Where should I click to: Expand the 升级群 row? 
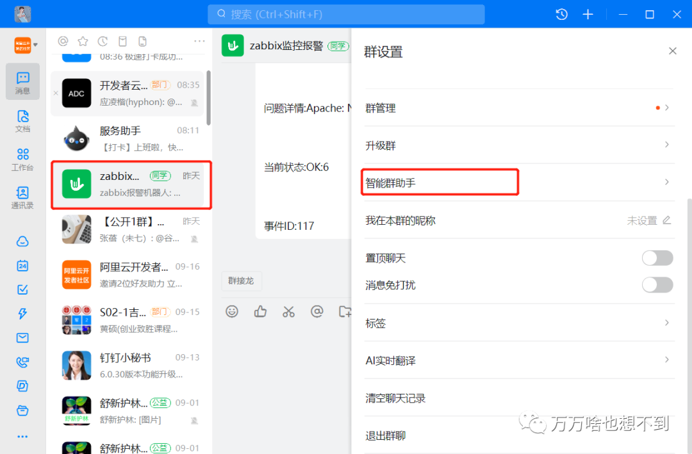(x=520, y=145)
